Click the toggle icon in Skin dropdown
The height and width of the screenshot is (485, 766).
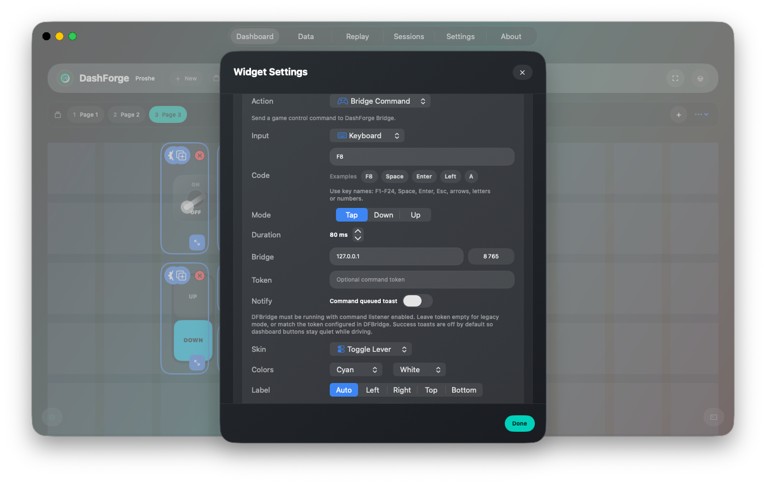341,349
